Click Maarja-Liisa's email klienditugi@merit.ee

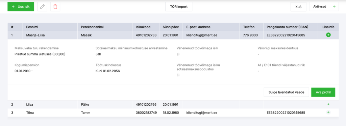point(202,35)
